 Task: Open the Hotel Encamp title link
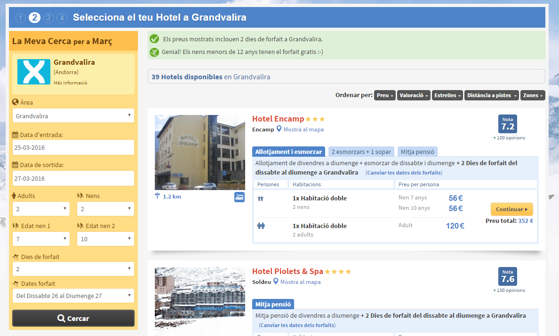point(278,119)
